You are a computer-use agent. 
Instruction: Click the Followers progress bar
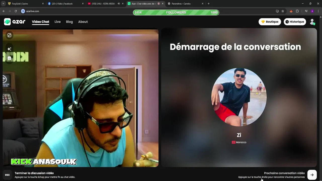pyautogui.click(x=176, y=12)
